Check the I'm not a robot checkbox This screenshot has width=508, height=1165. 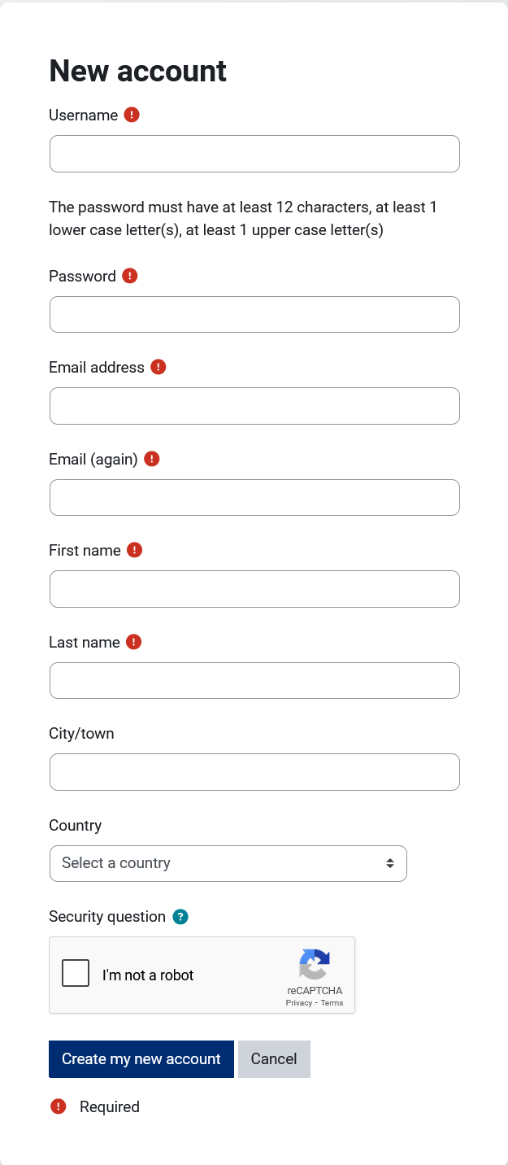pyautogui.click(x=75, y=972)
